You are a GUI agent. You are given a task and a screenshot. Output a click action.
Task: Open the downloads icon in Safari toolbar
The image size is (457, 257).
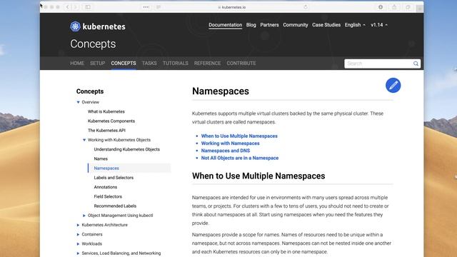(x=381, y=7)
